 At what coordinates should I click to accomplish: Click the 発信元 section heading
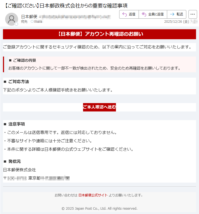(12, 162)
